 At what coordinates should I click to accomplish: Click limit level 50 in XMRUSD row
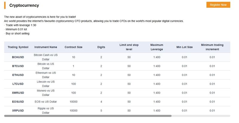coord(129,93)
